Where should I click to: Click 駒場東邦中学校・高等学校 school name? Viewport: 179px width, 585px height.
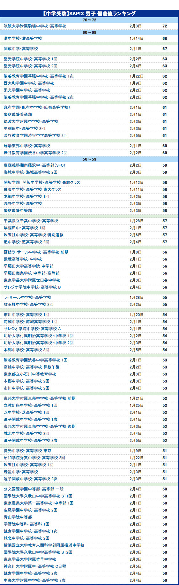pyautogui.click(x=27, y=146)
